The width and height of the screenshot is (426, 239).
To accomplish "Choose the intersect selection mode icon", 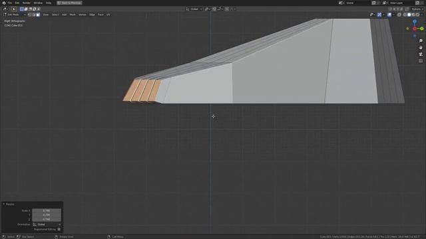I will coord(39,9).
